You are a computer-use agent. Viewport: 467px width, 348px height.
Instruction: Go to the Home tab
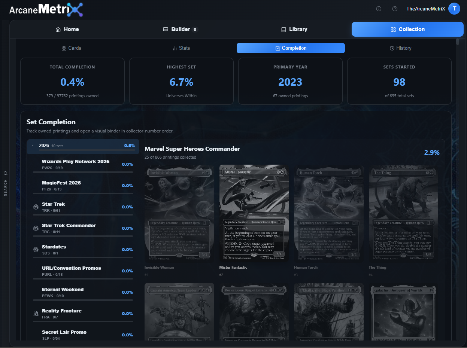pos(67,29)
